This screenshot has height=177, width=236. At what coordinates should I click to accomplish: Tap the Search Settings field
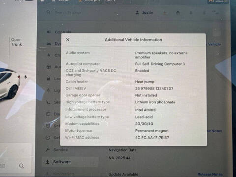[68, 12]
